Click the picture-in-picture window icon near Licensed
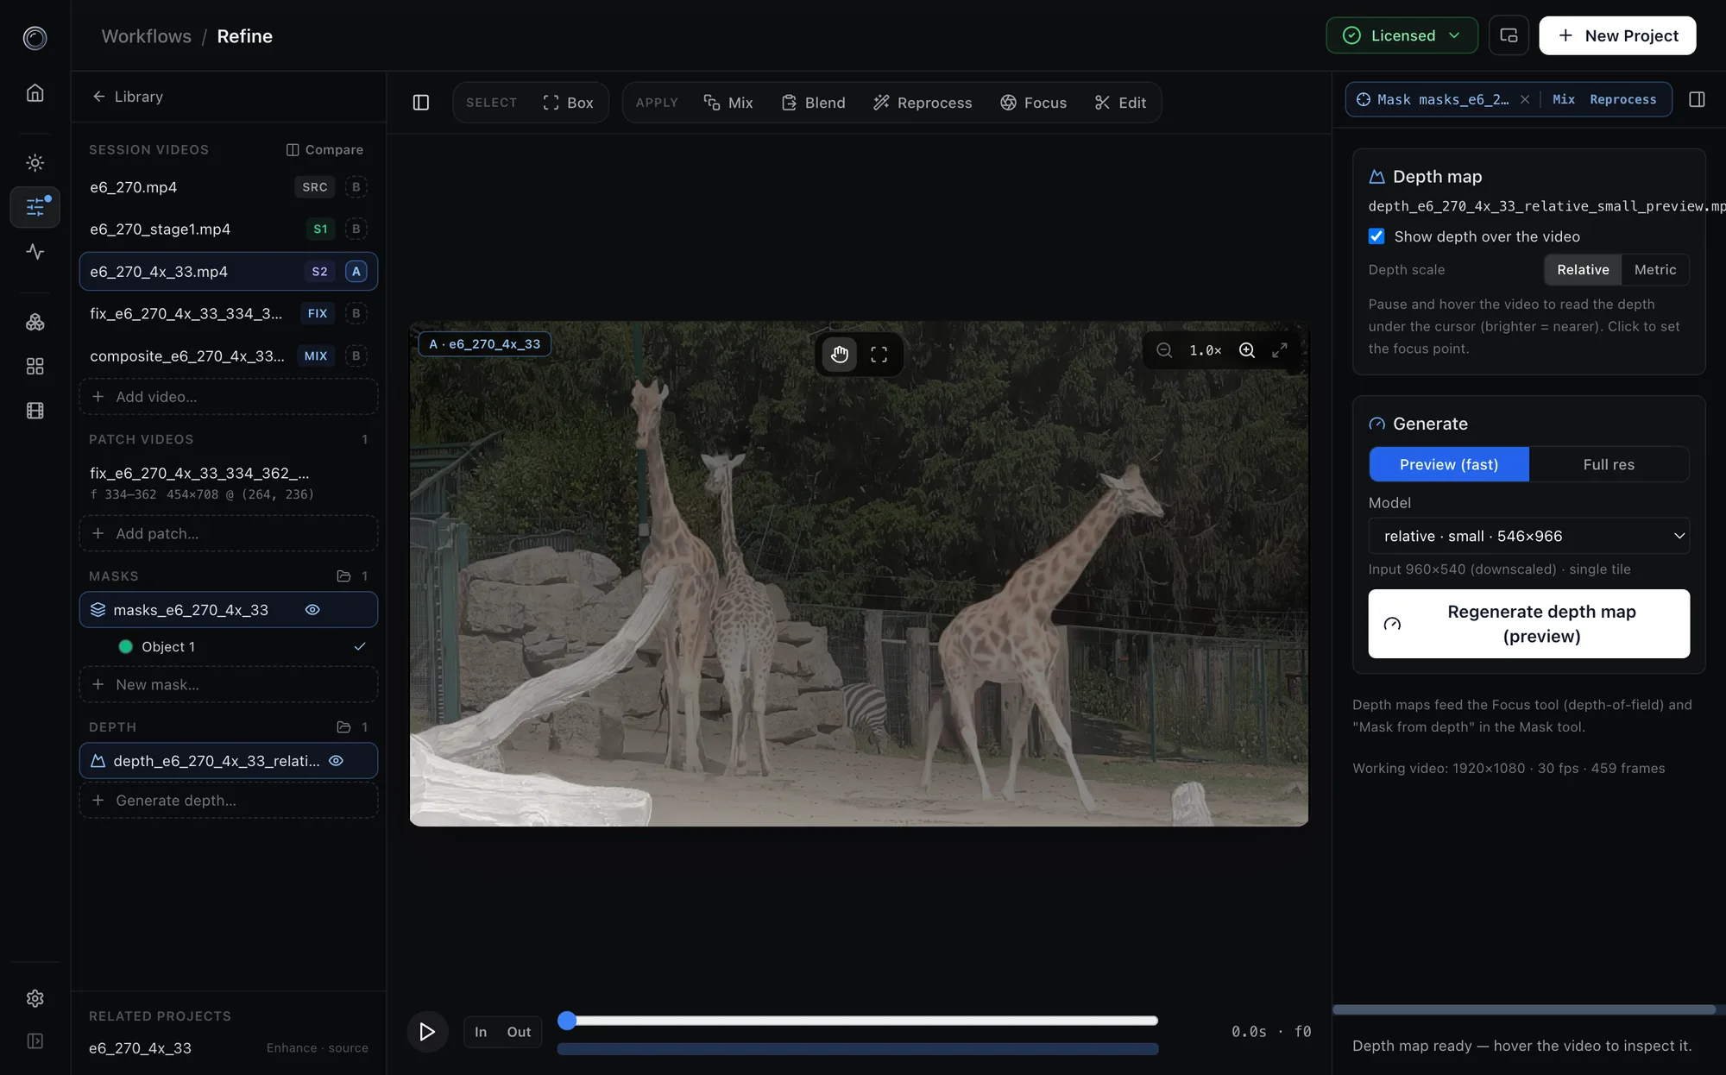This screenshot has width=1726, height=1075. pyautogui.click(x=1509, y=35)
